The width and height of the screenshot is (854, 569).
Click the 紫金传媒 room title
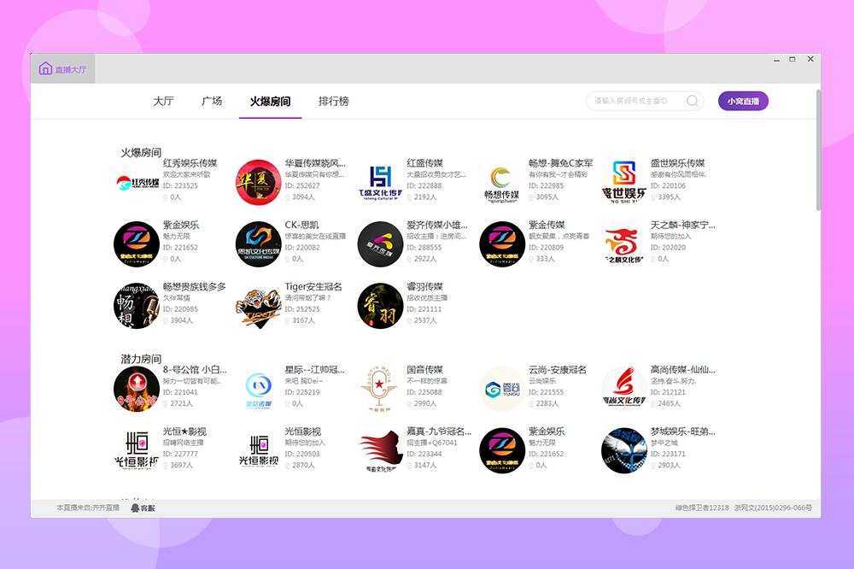(547, 225)
